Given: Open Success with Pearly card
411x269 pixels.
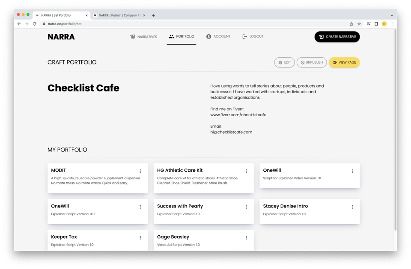Looking at the screenshot, I should click(203, 211).
